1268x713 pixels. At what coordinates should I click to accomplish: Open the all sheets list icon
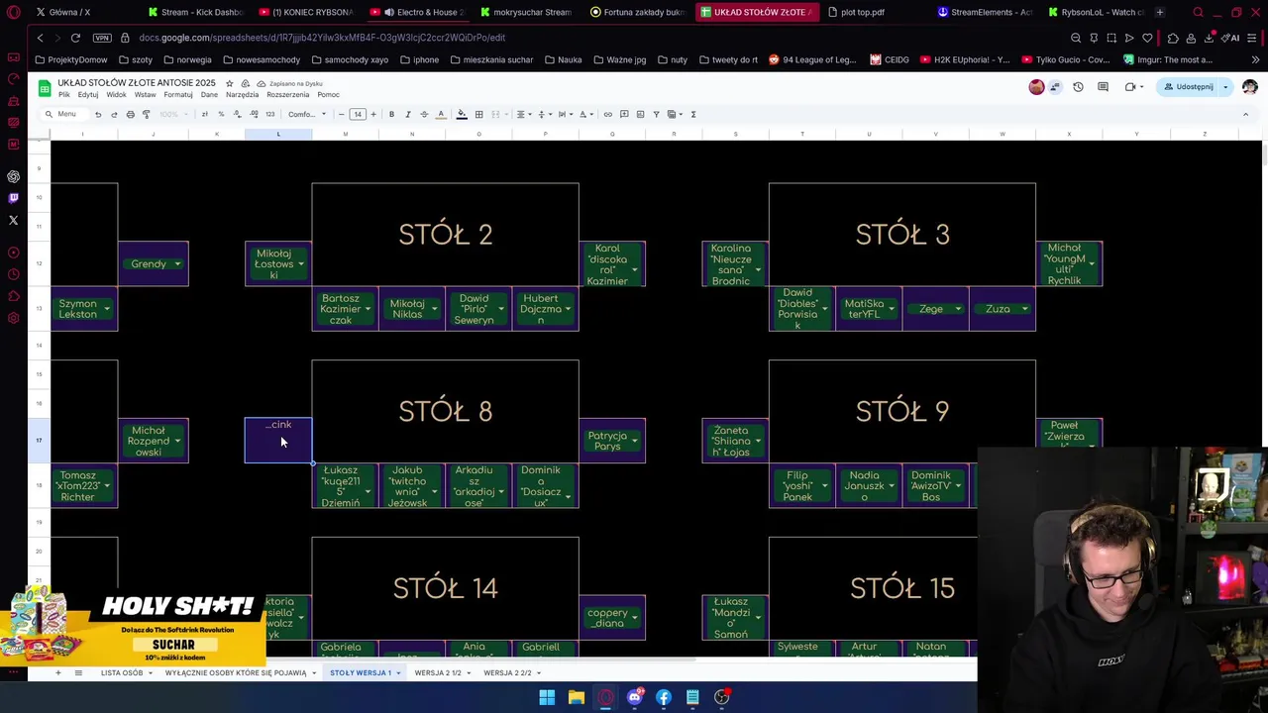pos(78,672)
